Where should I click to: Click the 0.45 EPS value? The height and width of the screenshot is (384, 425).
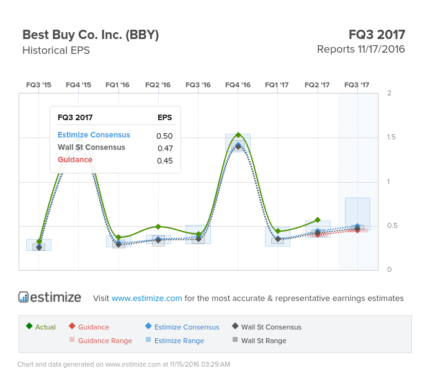(x=165, y=161)
